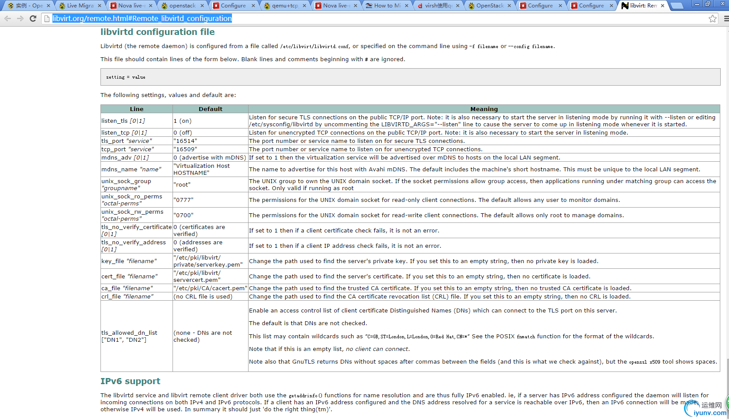
Task: Open the lowercase 'openstack' tab
Action: tap(182, 6)
